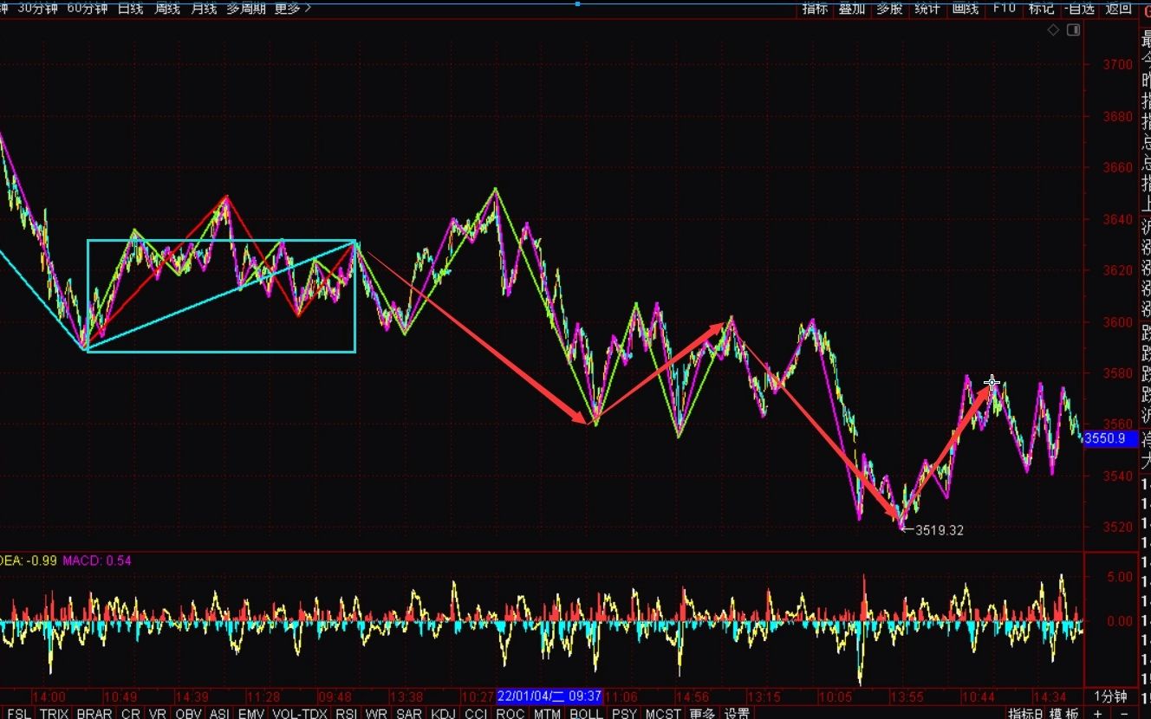The width and height of the screenshot is (1151, 719).
Task: Click the 3519.32 low price label
Action: (x=940, y=530)
